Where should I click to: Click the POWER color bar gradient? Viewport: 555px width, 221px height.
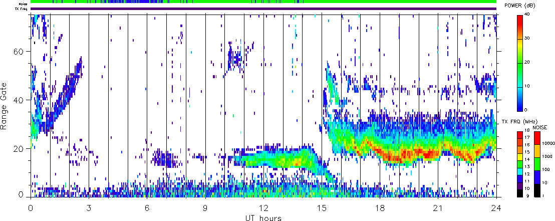(519, 64)
